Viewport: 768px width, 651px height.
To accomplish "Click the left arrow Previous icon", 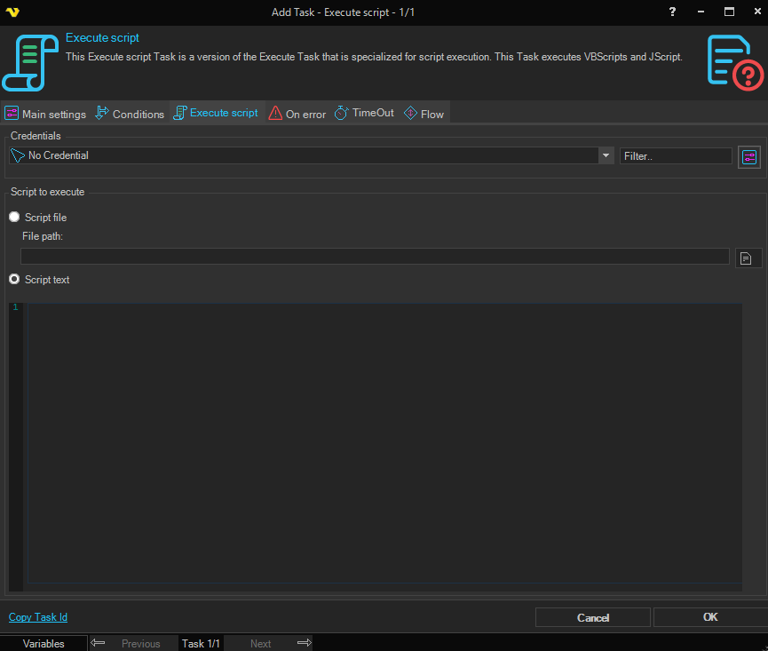I will (98, 642).
